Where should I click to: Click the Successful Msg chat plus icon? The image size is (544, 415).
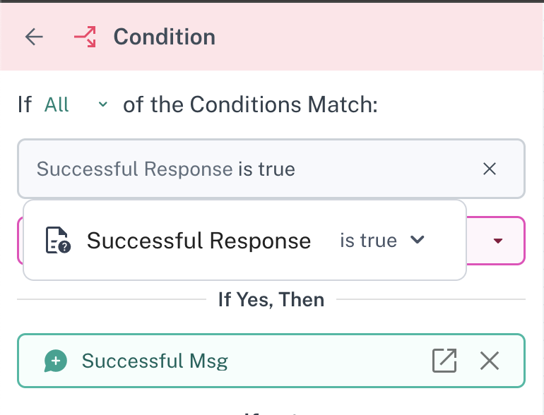coord(56,361)
